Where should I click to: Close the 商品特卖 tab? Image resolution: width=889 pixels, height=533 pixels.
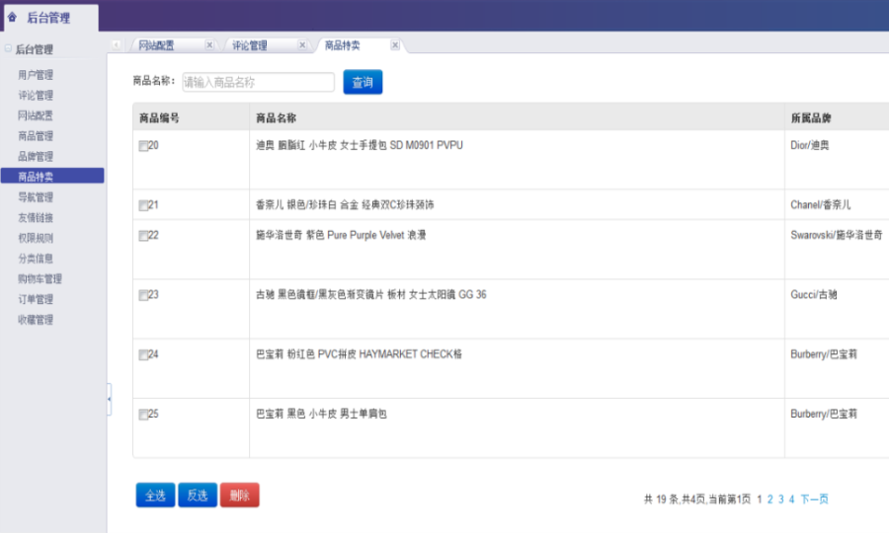pos(395,44)
